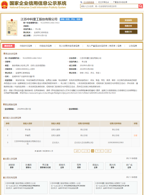Image resolution: width=144 pixels, height=195 pixels.
Task: Open the 销售三公司 branch card
Action: [x=26, y=188]
